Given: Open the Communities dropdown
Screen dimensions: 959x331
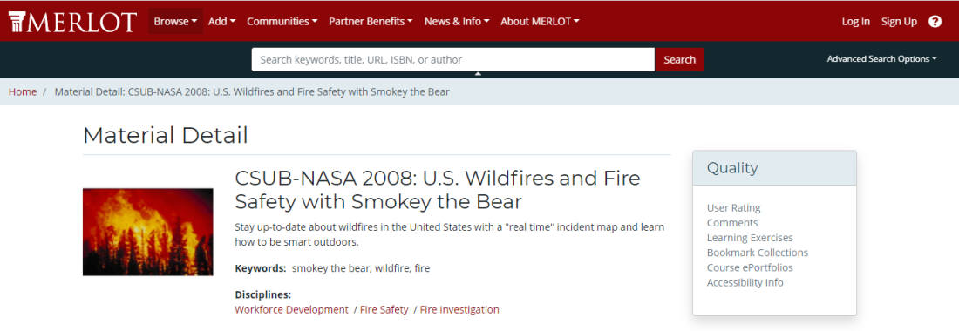Looking at the screenshot, I should tap(282, 22).
